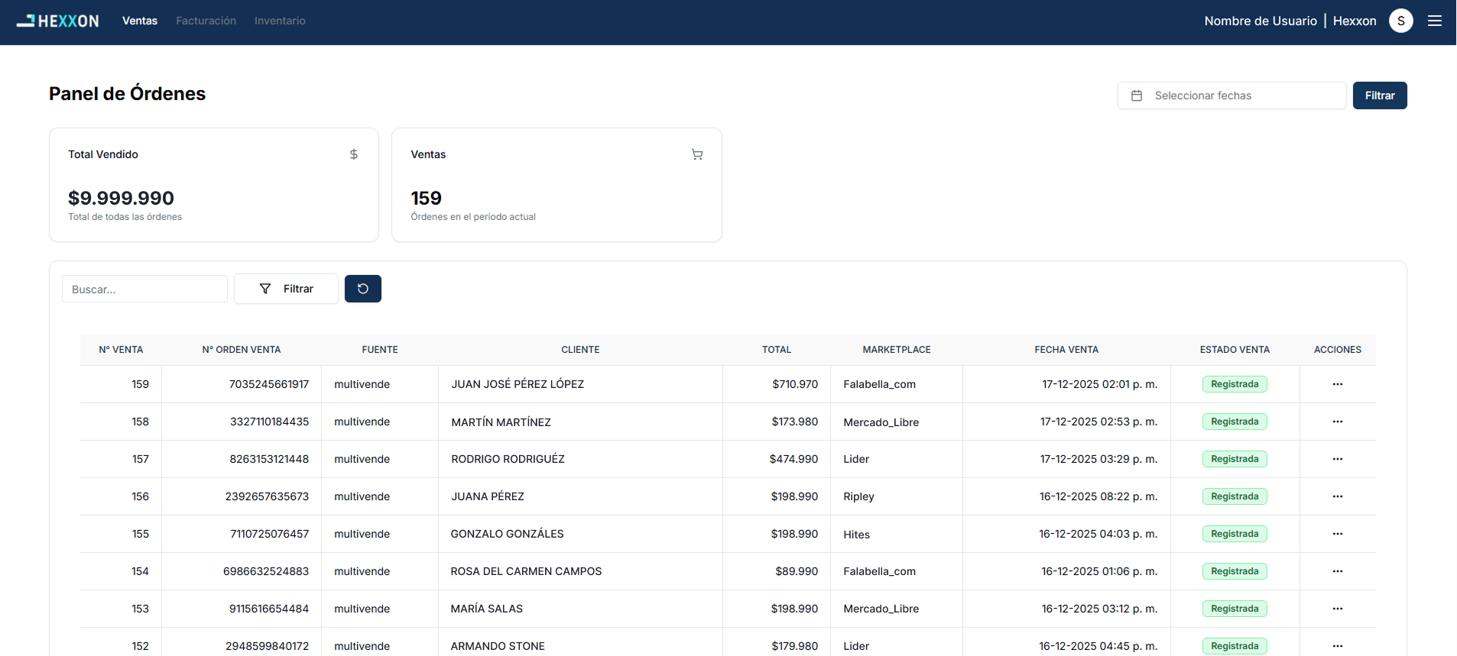The image size is (1457, 656).
Task: Click the cart icon on Ventas card
Action: tap(697, 154)
